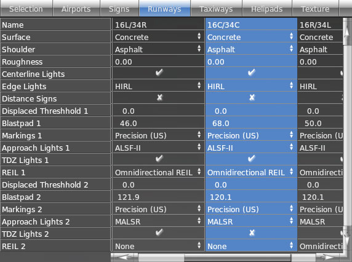352x262 pixels.
Task: Enable Distance Signs for runway 16L/34R
Action: tap(159, 98)
